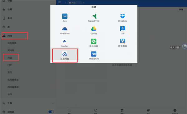Screen dimensions: 187x114
Task: Choose the Gdrive icon
Action: [x=94, y=29]
